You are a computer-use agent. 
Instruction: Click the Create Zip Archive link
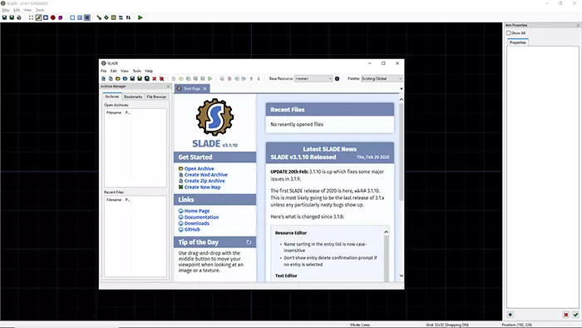point(205,181)
